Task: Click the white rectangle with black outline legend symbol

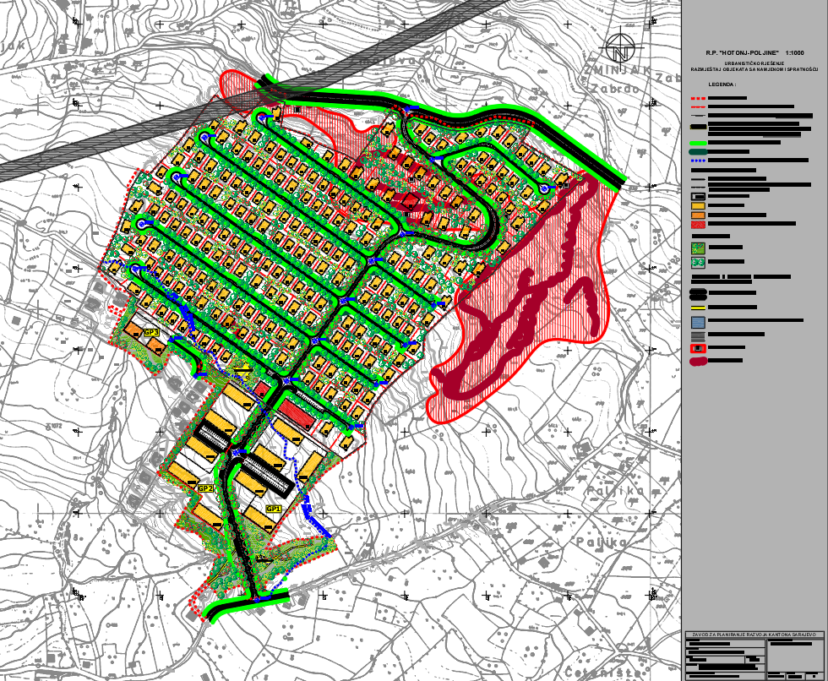Action: [x=698, y=196]
